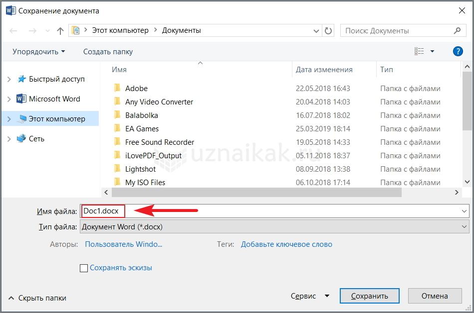Open the Help question mark icon
This screenshot has height=313, width=474.
coord(458,51)
